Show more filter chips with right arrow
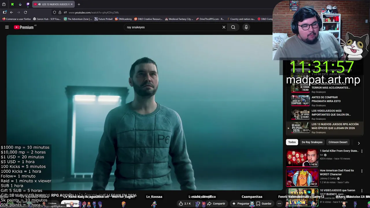370x208 pixels. (359, 143)
